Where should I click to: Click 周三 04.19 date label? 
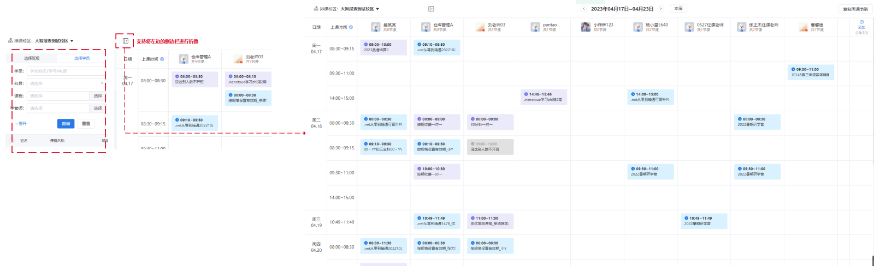[316, 222]
